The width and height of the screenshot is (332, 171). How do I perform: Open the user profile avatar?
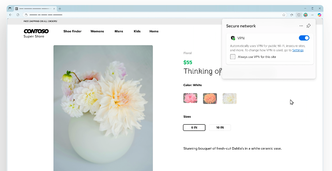(x=305, y=15)
